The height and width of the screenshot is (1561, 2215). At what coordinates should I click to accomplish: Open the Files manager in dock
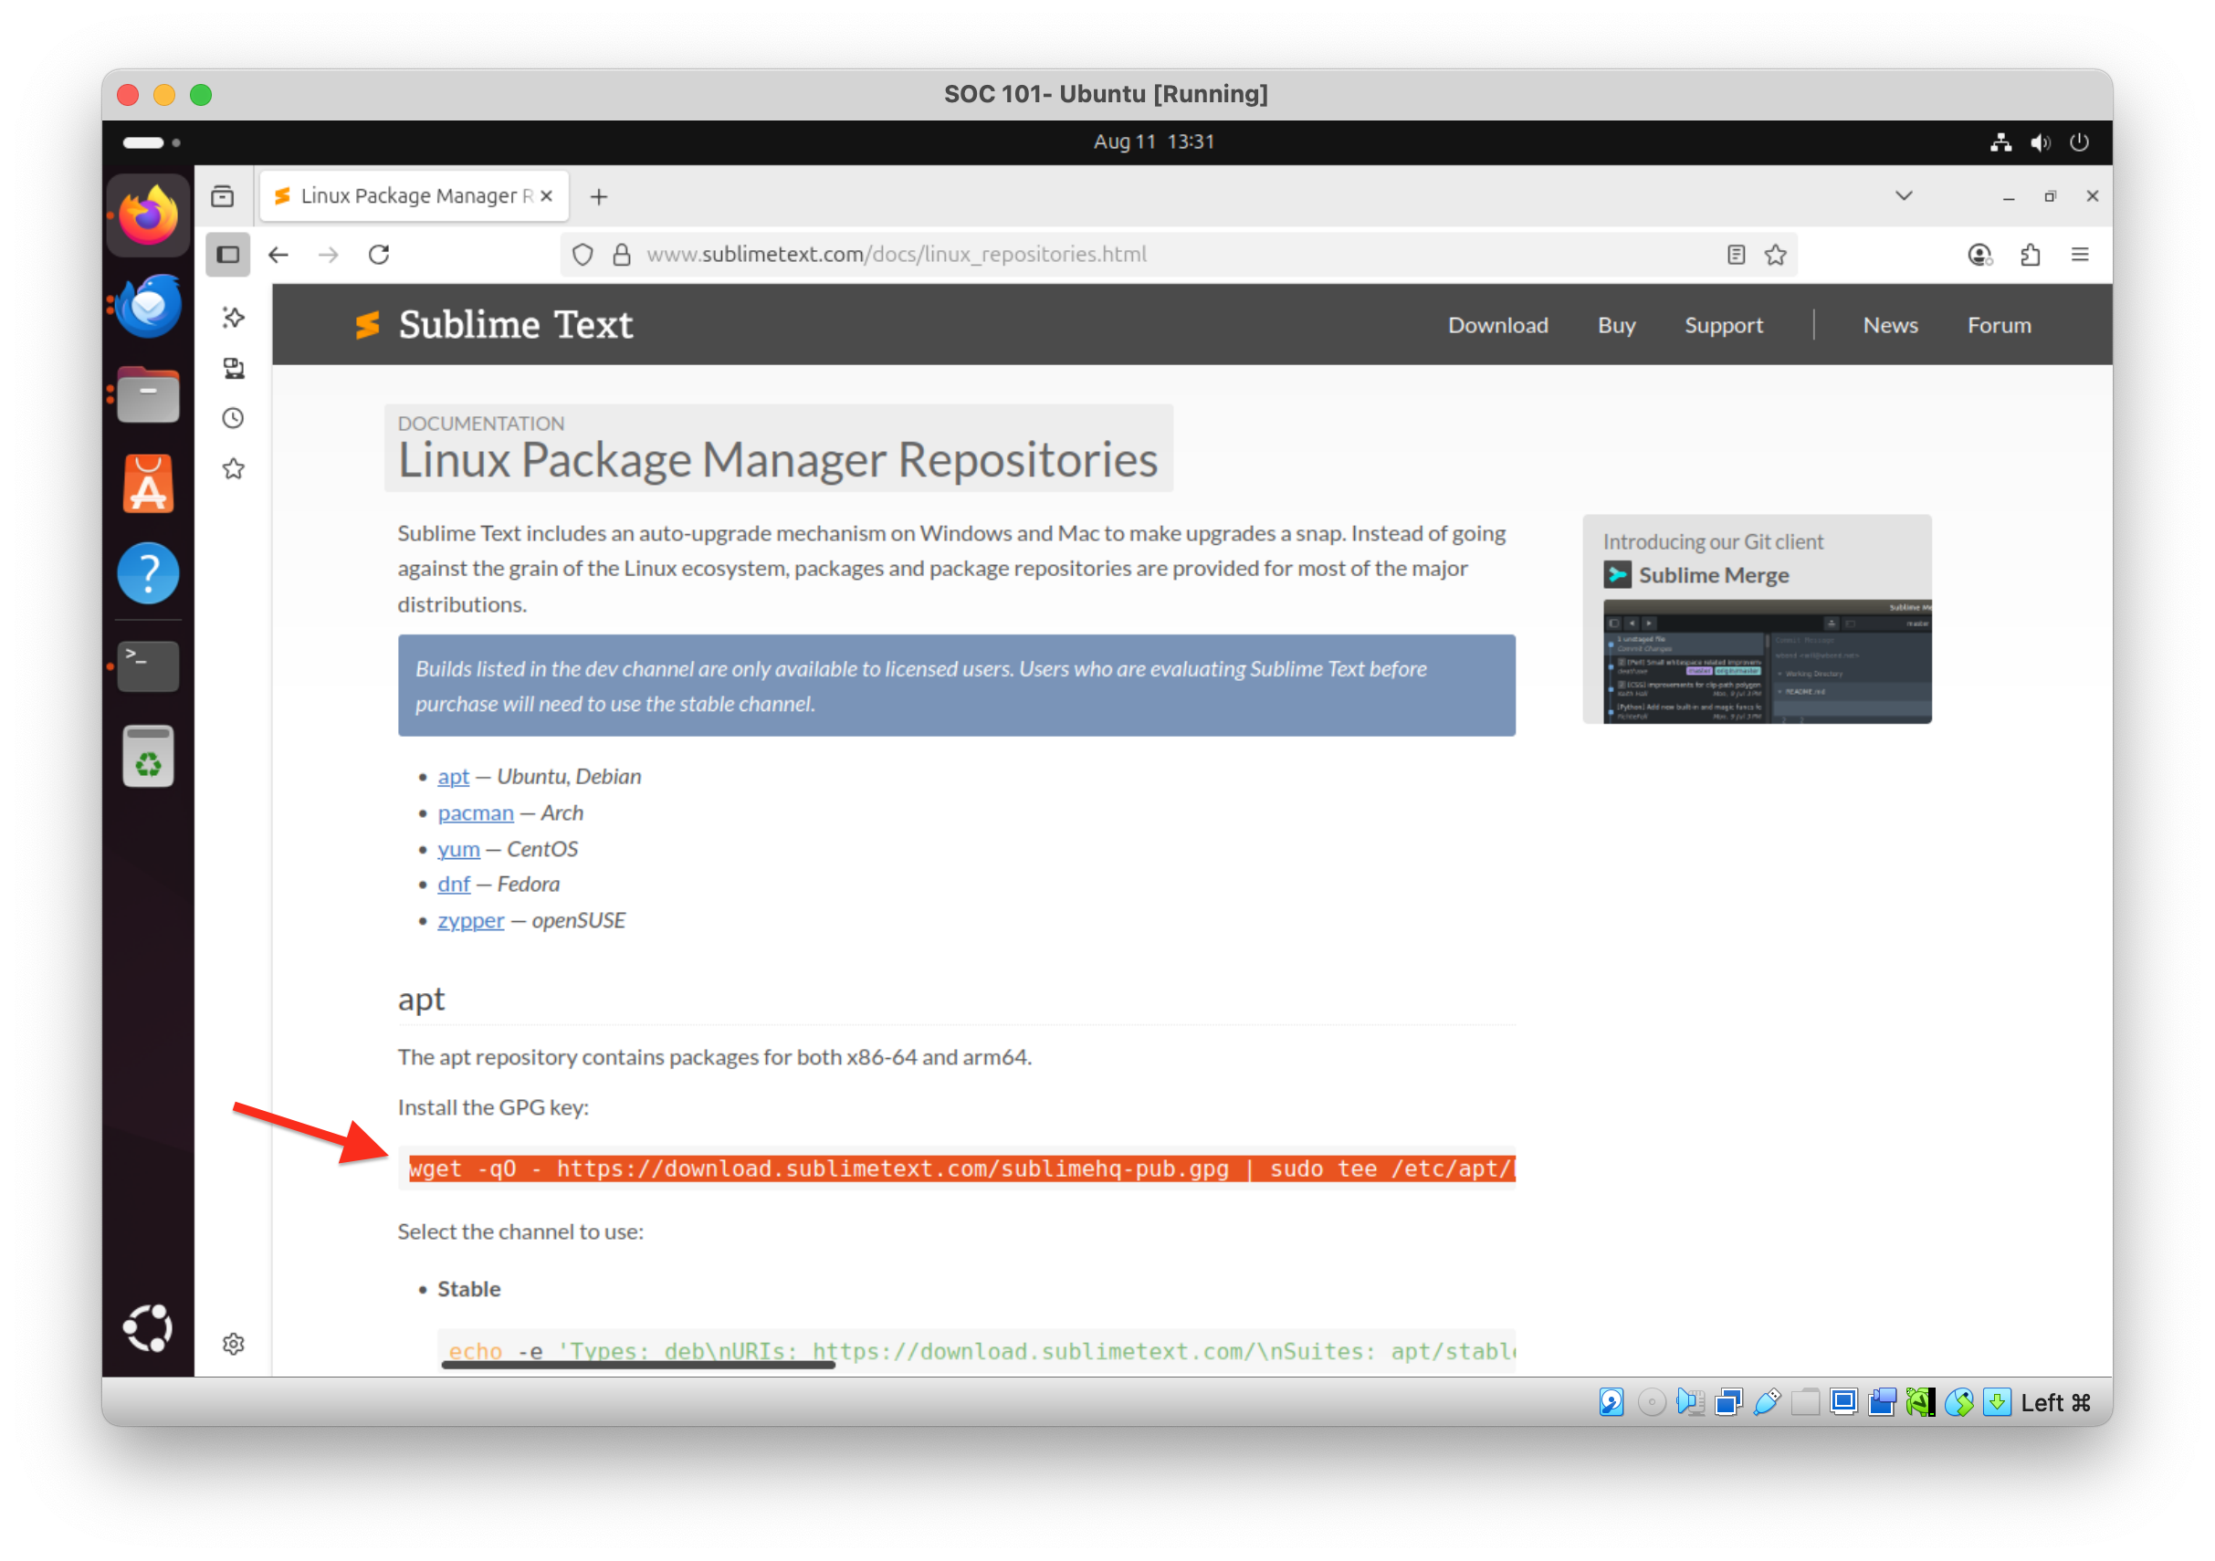tap(148, 394)
